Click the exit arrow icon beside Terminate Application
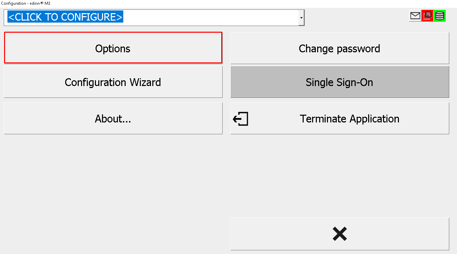This screenshot has height=254, width=457. coord(240,119)
